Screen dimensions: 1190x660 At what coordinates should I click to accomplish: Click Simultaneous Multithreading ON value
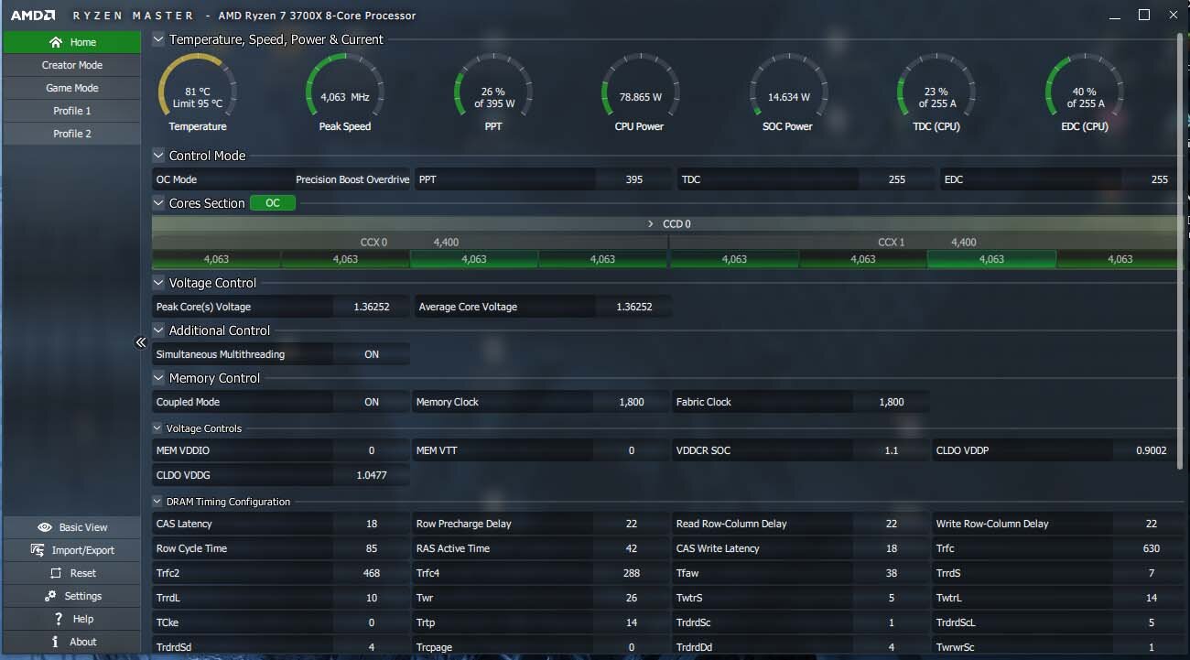[372, 354]
